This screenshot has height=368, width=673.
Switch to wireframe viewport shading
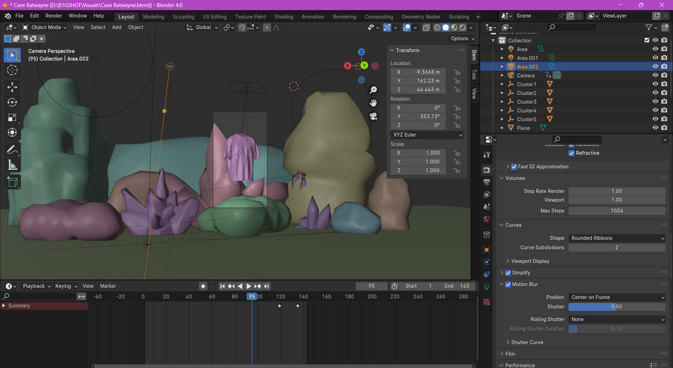437,28
